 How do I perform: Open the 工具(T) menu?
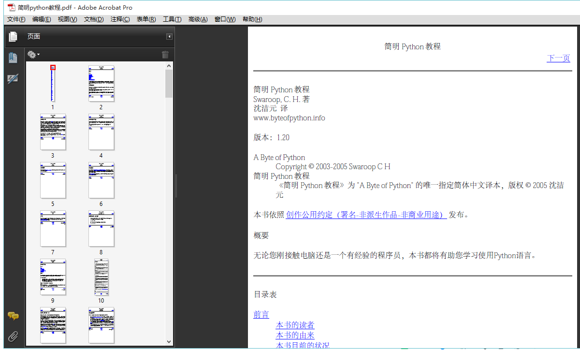pyautogui.click(x=172, y=19)
